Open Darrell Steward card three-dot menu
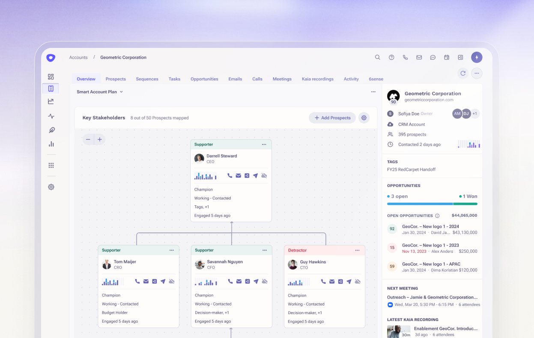The width and height of the screenshot is (534, 338). coord(264,145)
